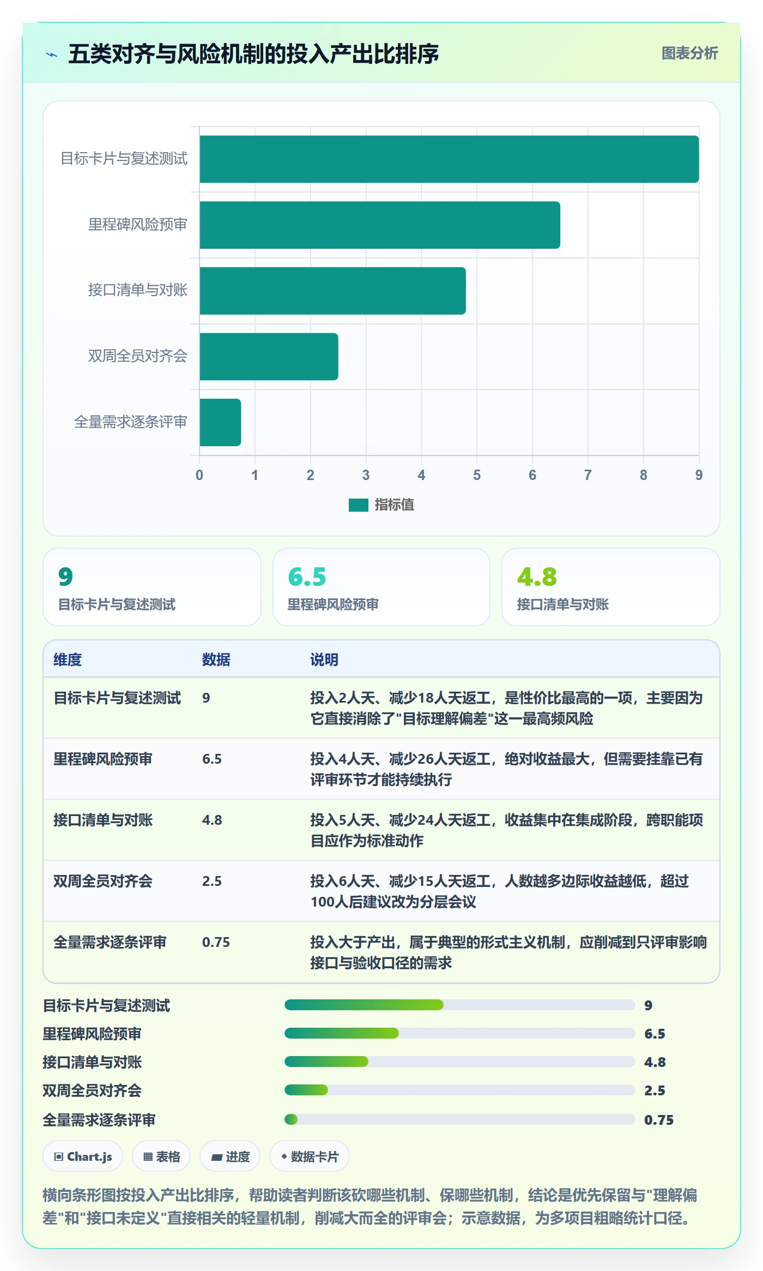763x1271 pixels.
Task: Open the data card showing 6.5
Action: point(381,587)
